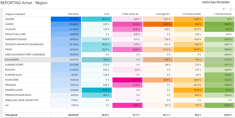Click the Total général row label

(x=11, y=115)
